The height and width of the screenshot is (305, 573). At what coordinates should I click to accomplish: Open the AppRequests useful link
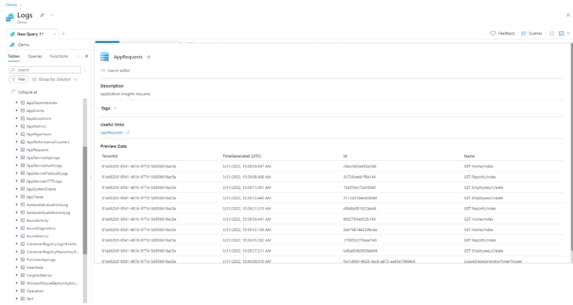coord(112,133)
